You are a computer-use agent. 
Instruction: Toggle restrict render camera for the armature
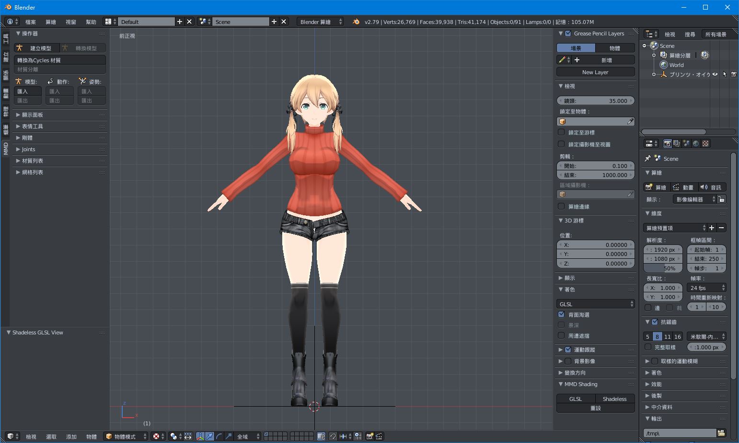[734, 74]
